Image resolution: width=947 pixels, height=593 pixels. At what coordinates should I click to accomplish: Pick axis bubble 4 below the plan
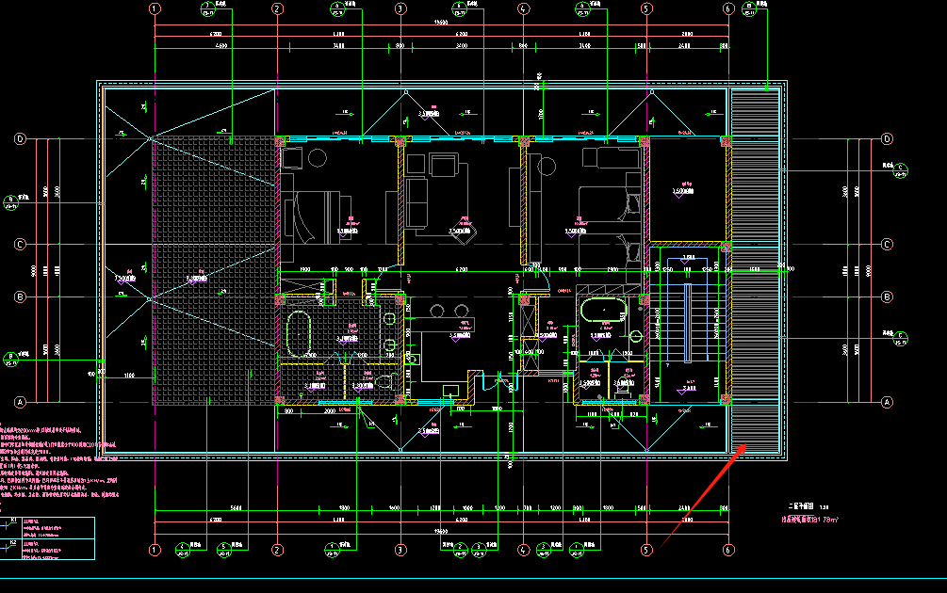pyautogui.click(x=524, y=550)
